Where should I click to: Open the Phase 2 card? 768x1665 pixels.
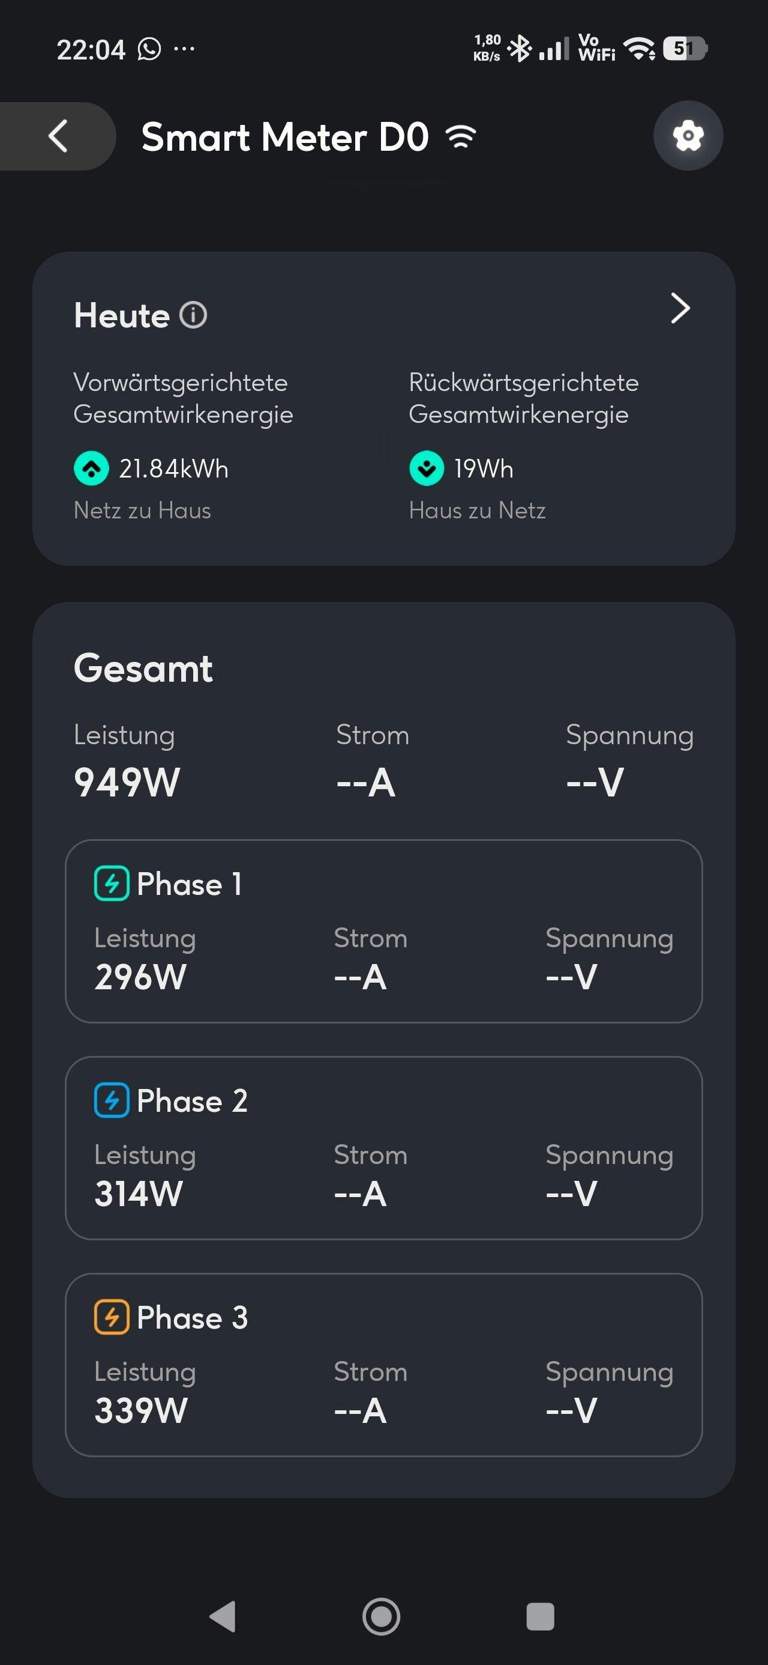[x=383, y=1148]
